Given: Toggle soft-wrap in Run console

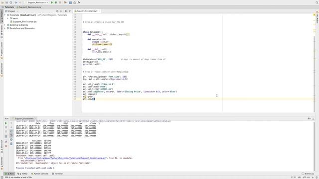Looking at the screenshot, I should 11,131.
